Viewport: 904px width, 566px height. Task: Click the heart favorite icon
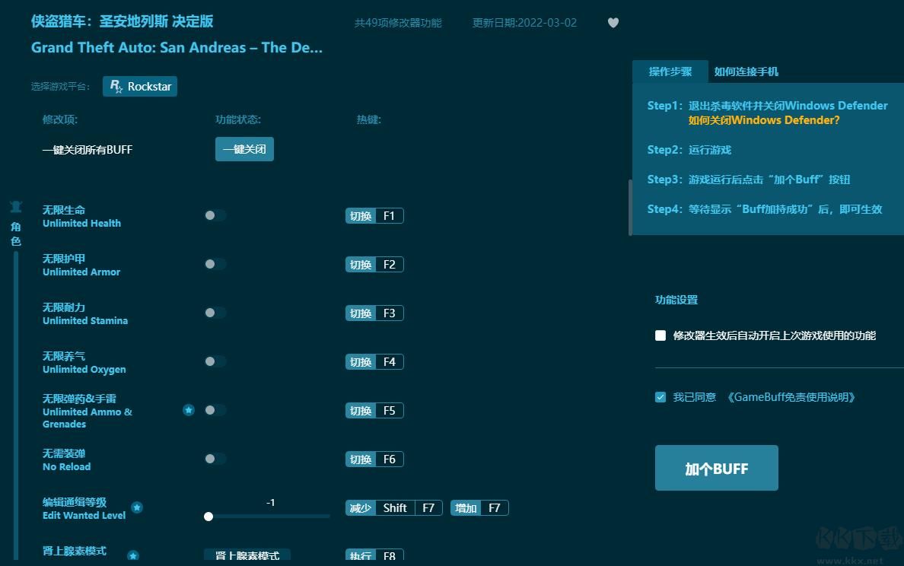click(613, 23)
